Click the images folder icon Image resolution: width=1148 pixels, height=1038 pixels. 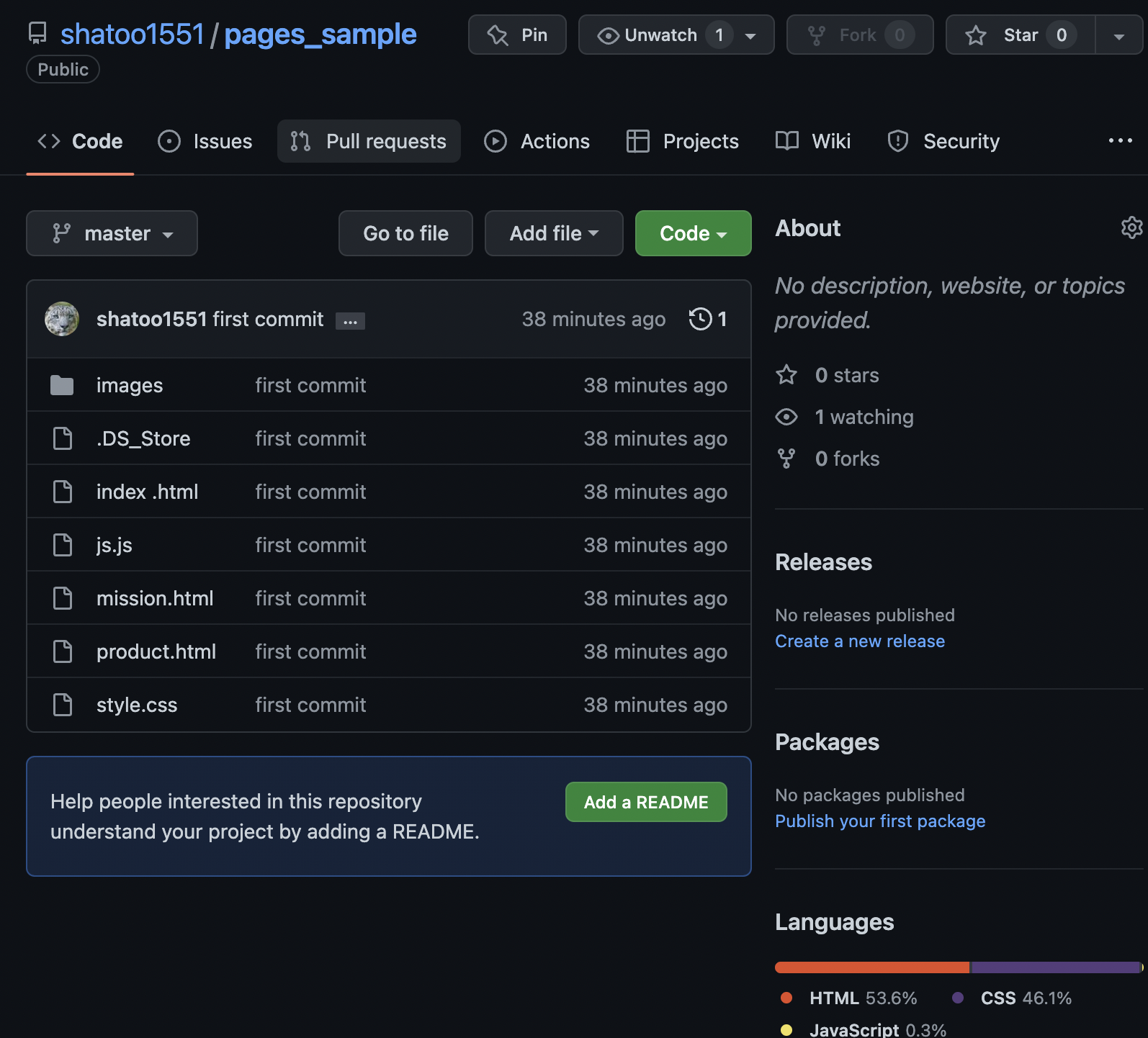(62, 385)
